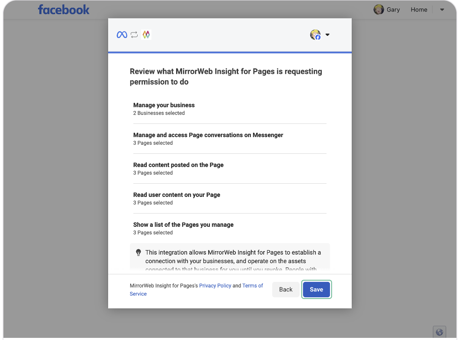Click the sync arrows icon in dialog header
This screenshot has width=459, height=340.
tap(134, 35)
